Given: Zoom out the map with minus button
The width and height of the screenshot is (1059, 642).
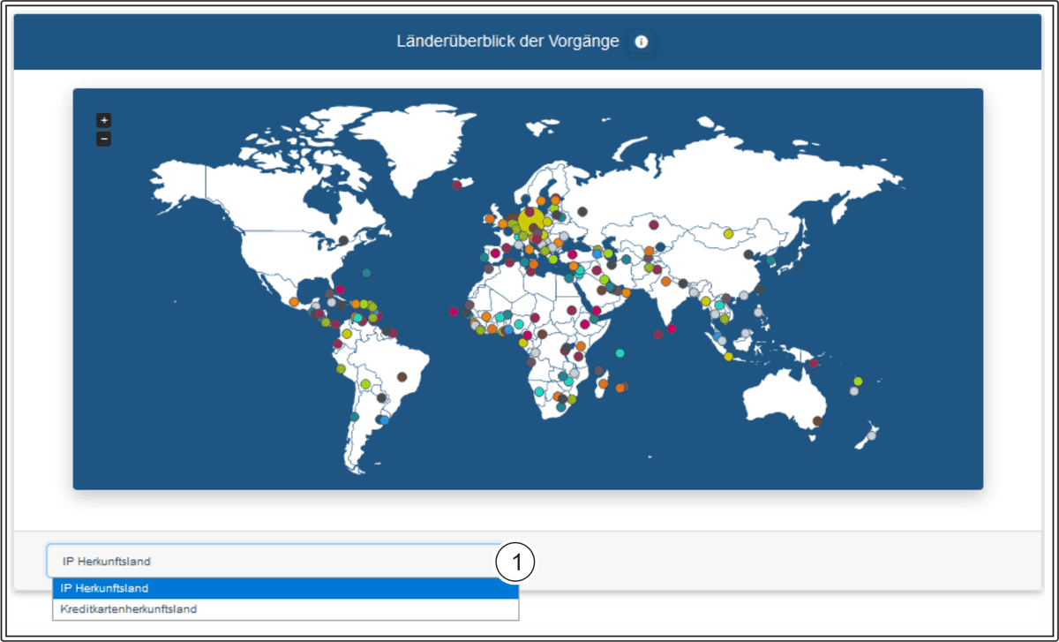Looking at the screenshot, I should (x=103, y=139).
